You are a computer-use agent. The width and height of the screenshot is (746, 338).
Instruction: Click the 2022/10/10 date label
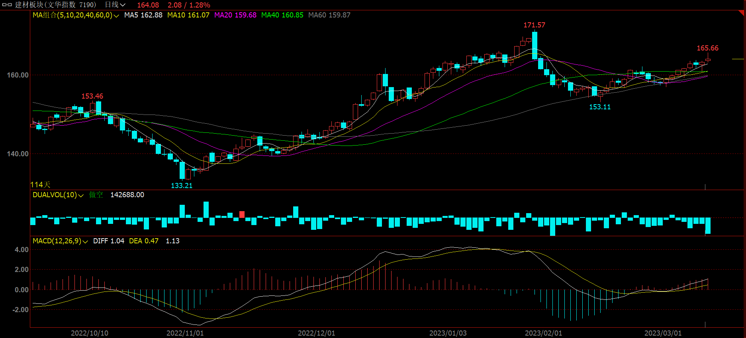(90, 333)
